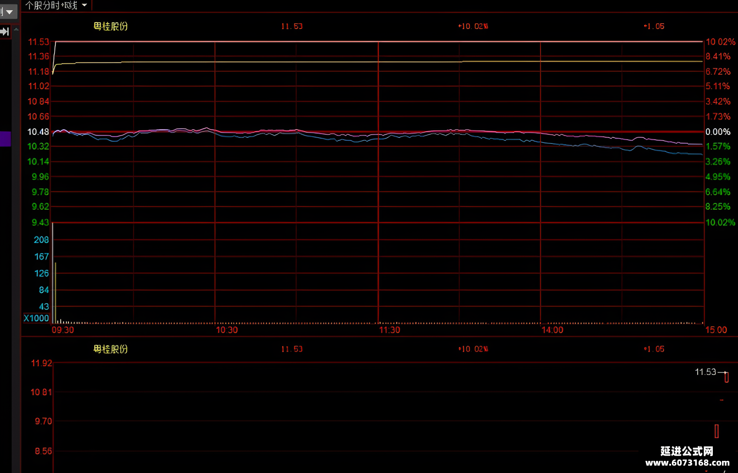Click the +10.02% change value in upper header
Viewport: 738px width, 473px height.
click(473, 26)
